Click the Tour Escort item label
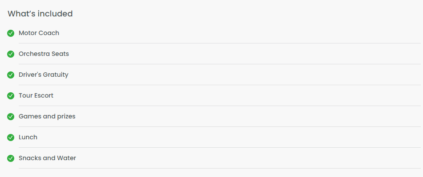Screen dimensions: 423x177 point(36,95)
